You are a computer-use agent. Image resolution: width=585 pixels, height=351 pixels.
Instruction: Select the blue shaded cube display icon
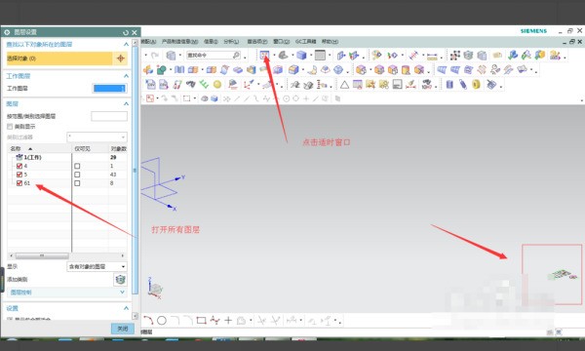coord(301,56)
